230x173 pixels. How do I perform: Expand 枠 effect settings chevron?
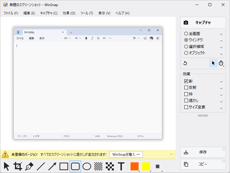221,95
